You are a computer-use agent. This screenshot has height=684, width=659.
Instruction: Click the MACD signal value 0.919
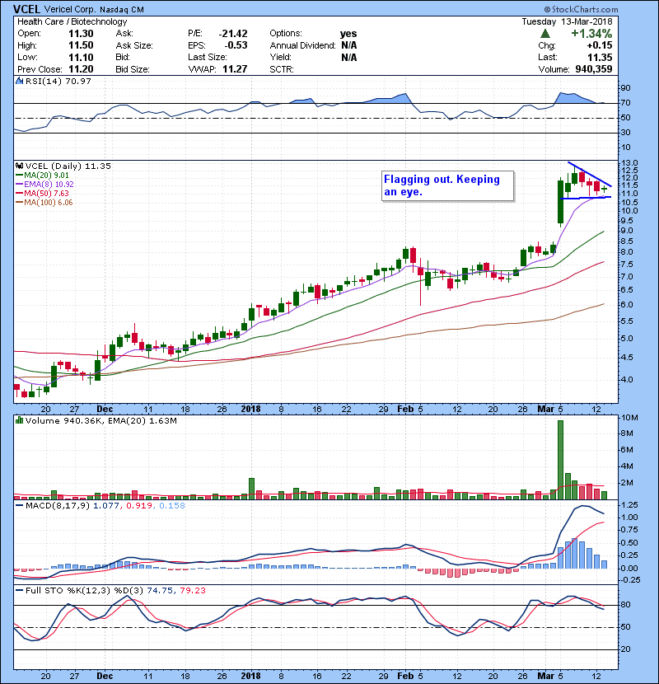(x=139, y=506)
